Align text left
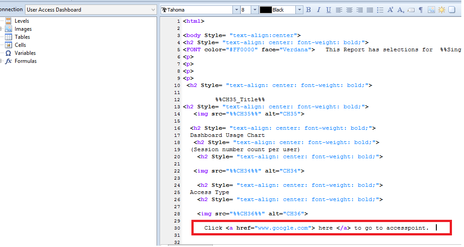464x247 pixels. click(339, 10)
